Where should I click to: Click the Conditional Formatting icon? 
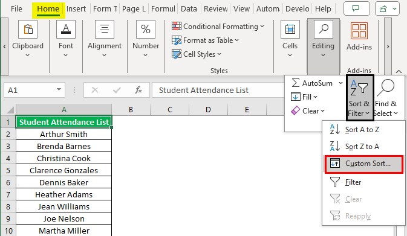[177, 26]
